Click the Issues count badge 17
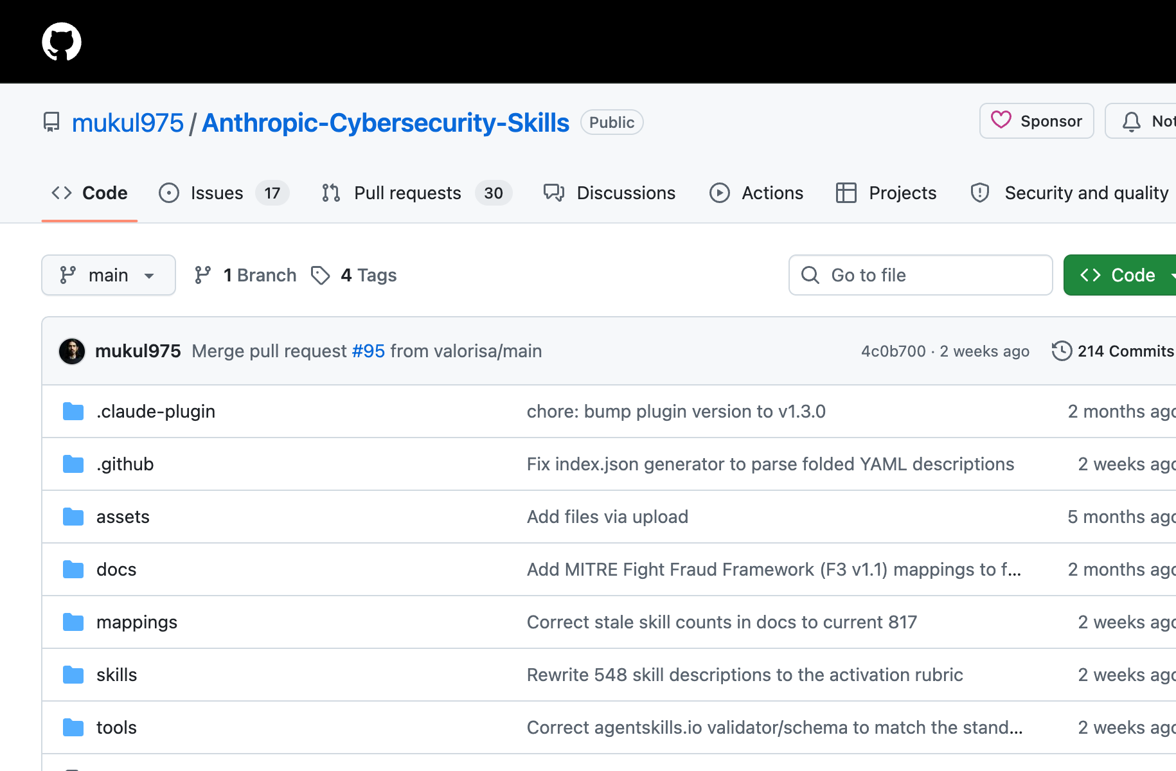This screenshot has width=1176, height=771. click(272, 193)
